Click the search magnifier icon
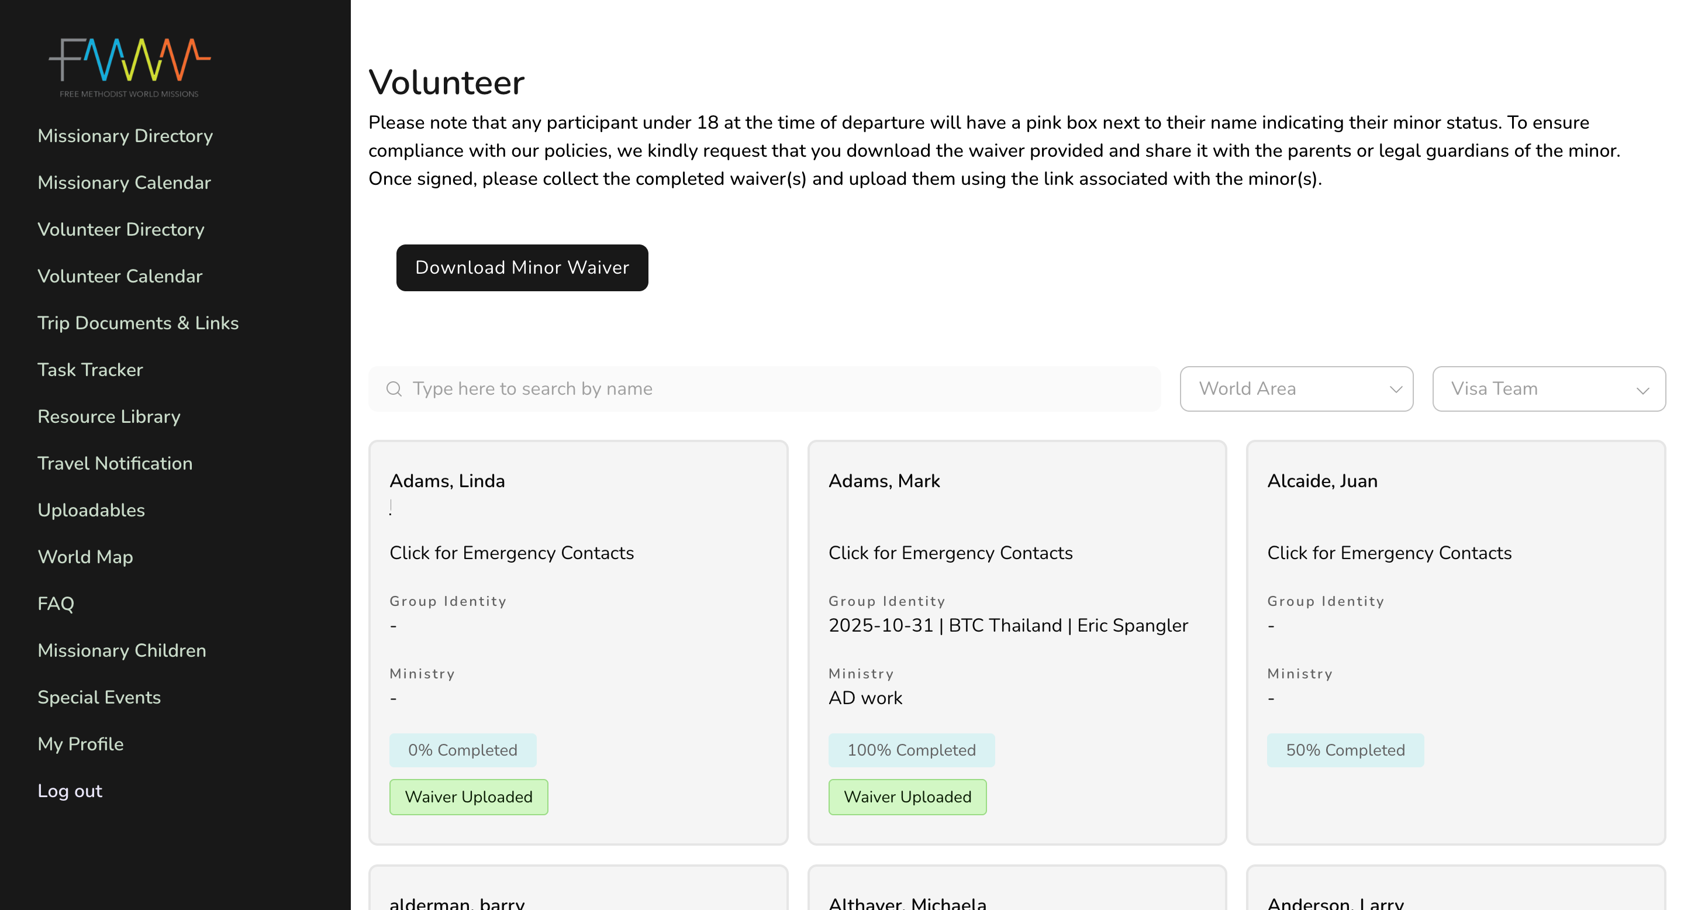Screen dimensions: 1684x910 [394, 389]
